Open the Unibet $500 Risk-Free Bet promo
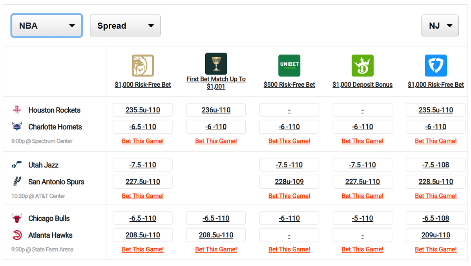 pos(289,84)
